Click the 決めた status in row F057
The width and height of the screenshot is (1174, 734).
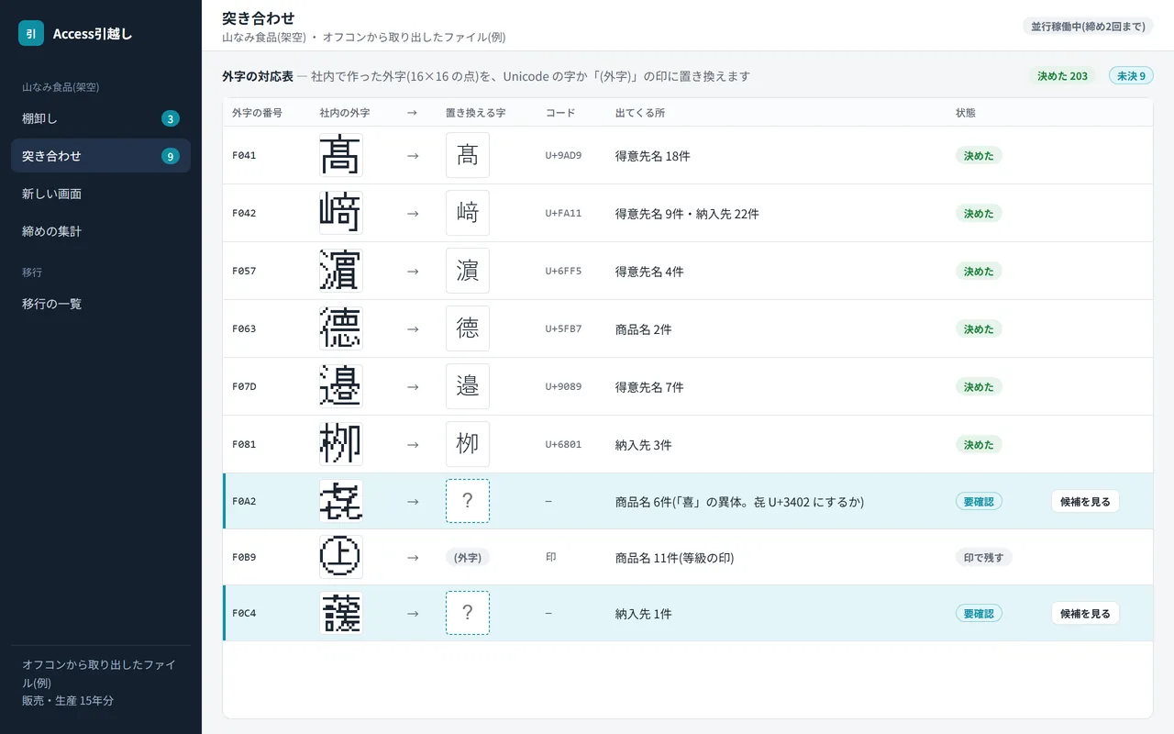coord(979,272)
